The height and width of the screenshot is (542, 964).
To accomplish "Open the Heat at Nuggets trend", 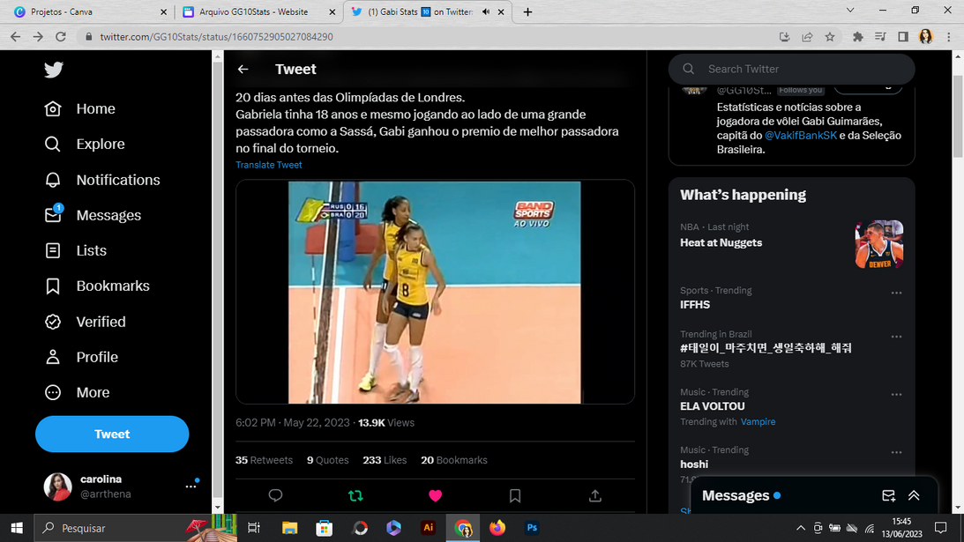I will [x=721, y=242].
